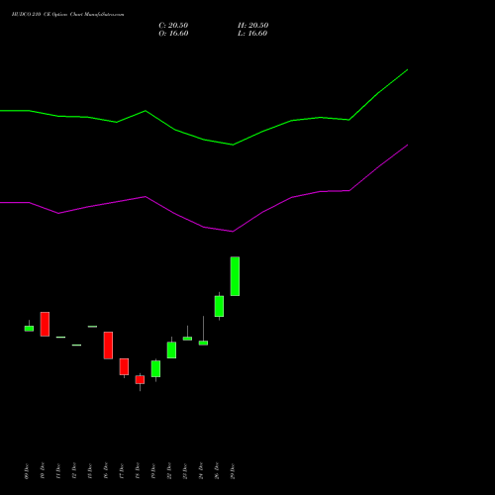Select the small green candle for 23 Dec

187,339
